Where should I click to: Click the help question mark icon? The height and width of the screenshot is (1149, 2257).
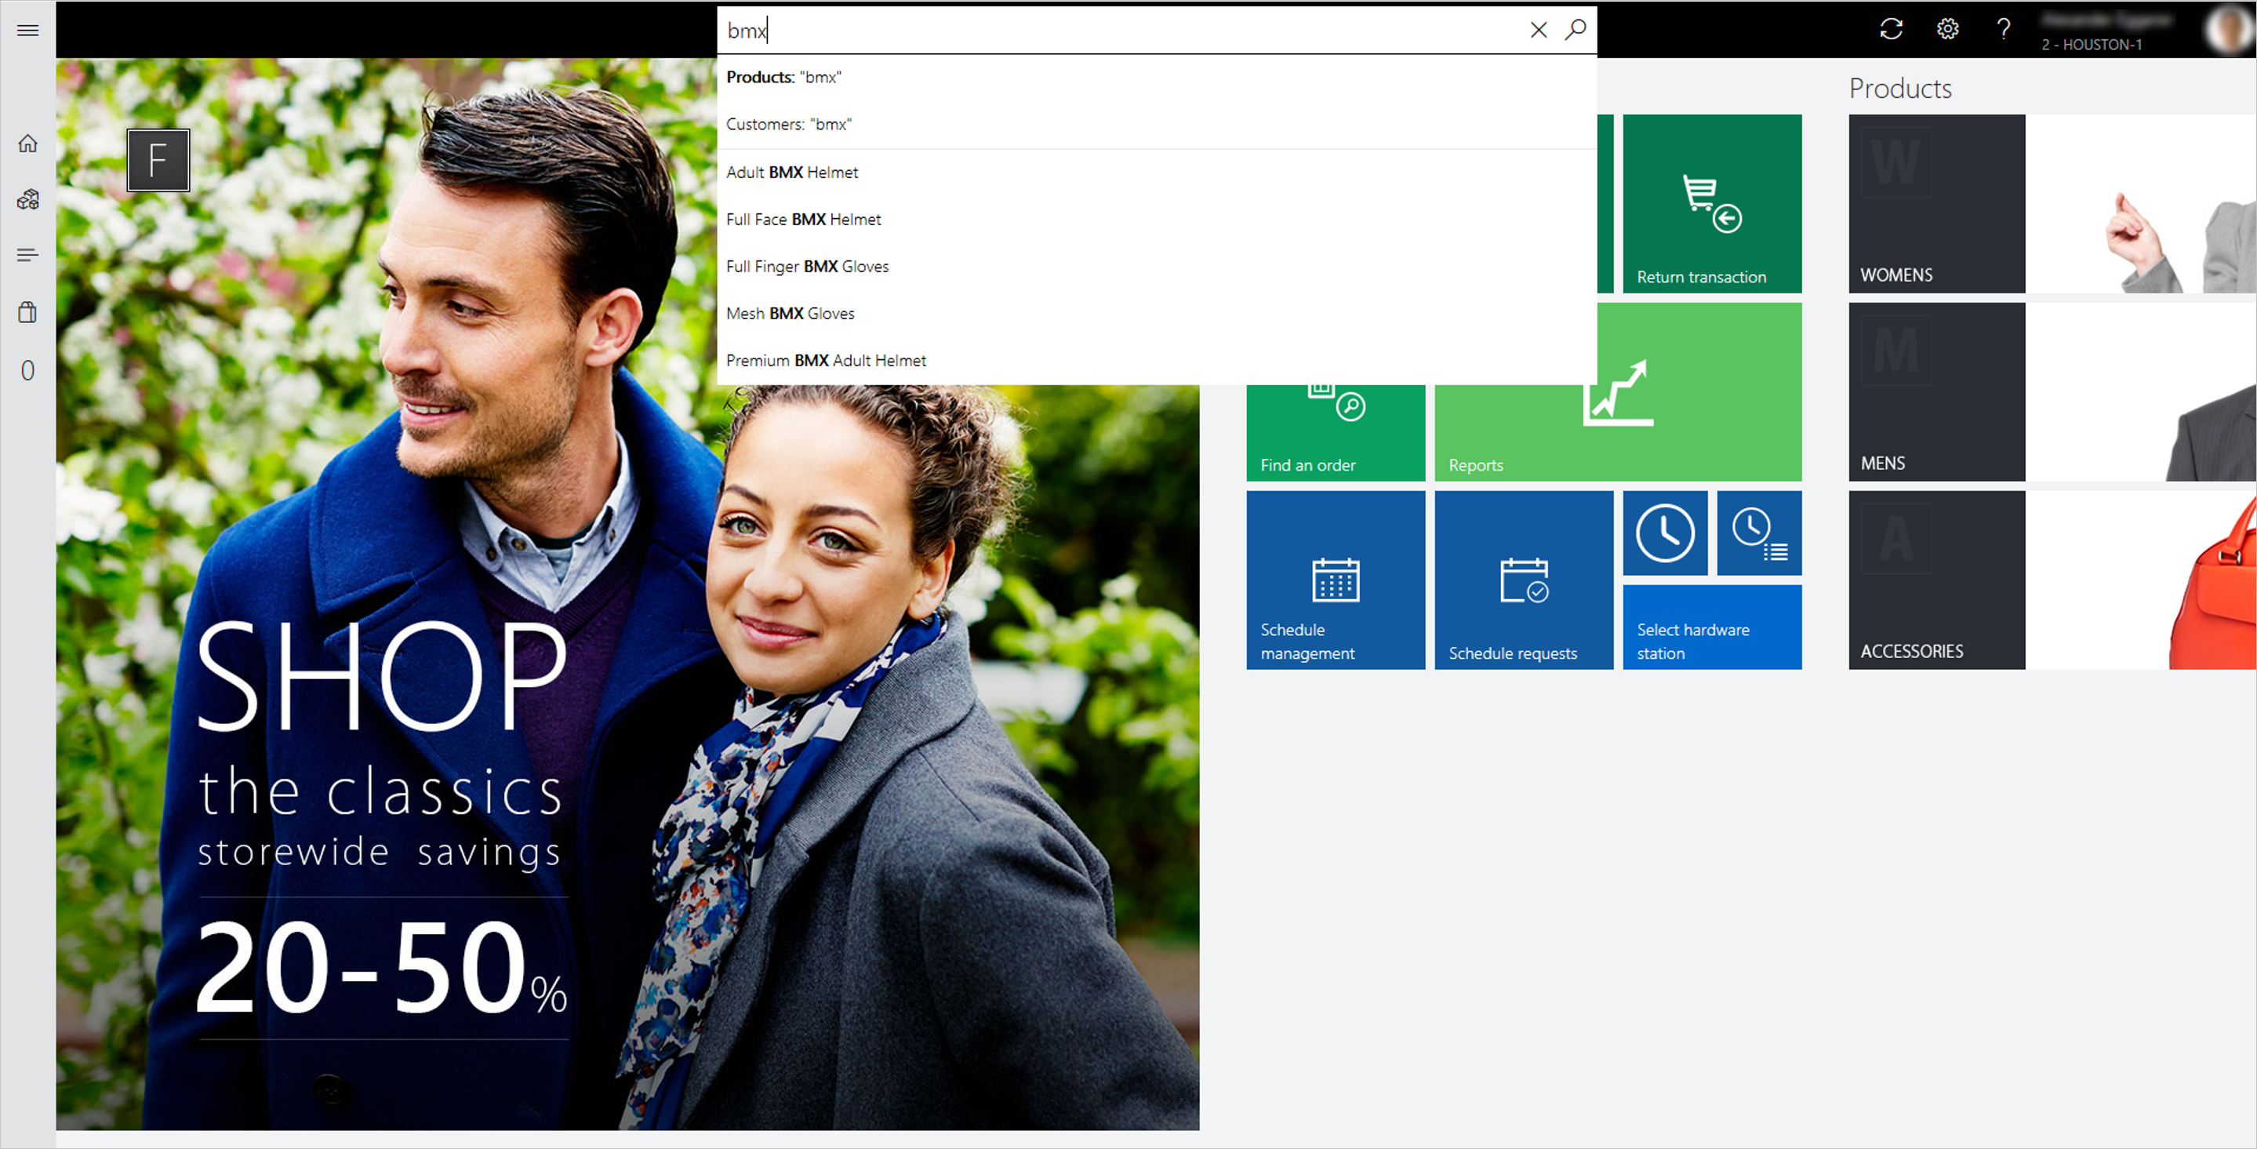[x=1999, y=28]
